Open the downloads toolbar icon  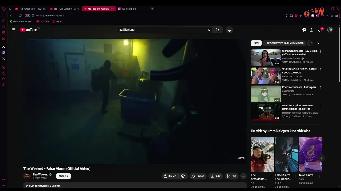pyautogui.click(x=332, y=16)
